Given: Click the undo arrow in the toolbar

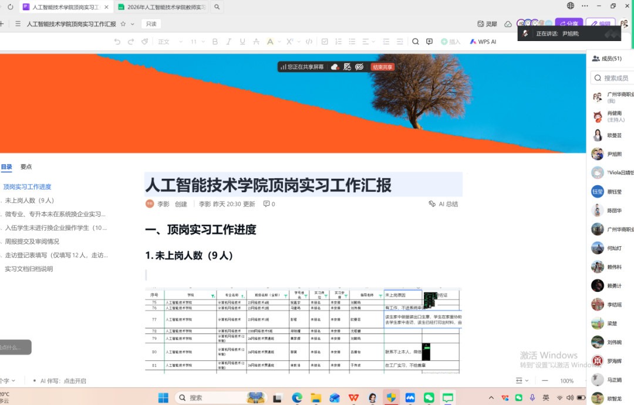Looking at the screenshot, I should (x=117, y=42).
